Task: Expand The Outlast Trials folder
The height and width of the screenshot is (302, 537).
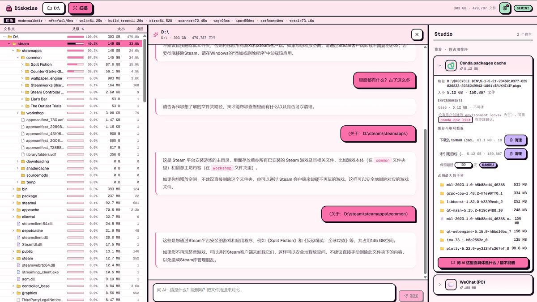Action: tap(22, 106)
